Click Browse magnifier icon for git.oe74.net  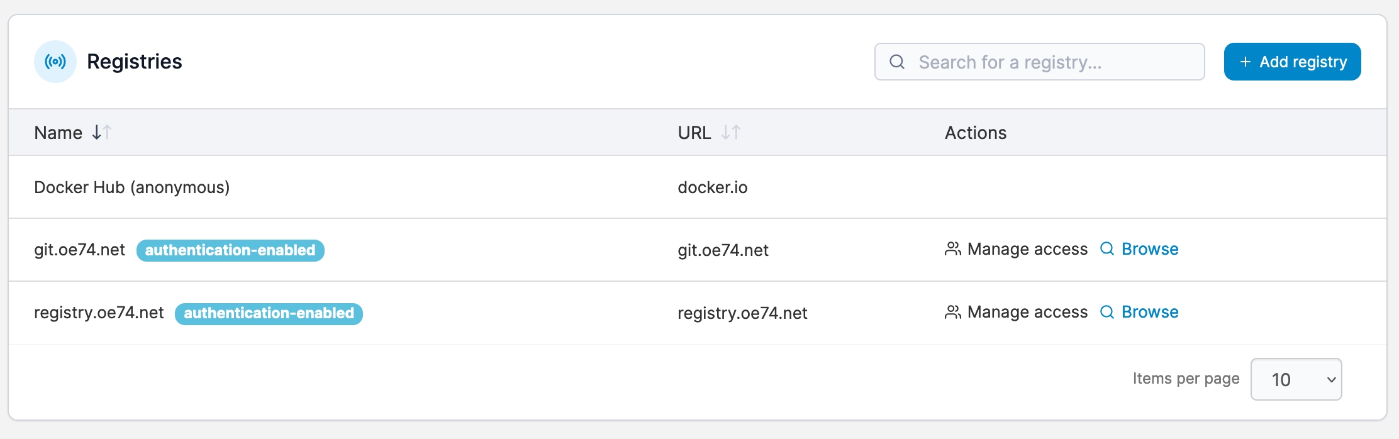[x=1107, y=249]
